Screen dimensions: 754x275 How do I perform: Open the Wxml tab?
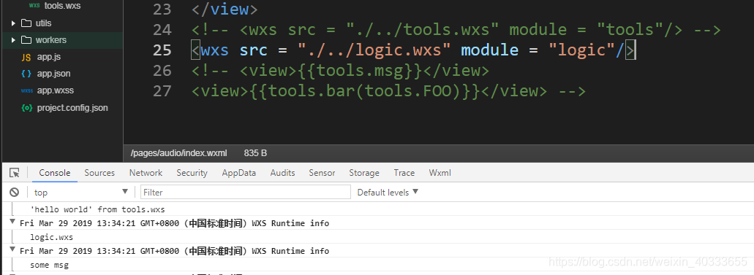(x=440, y=173)
